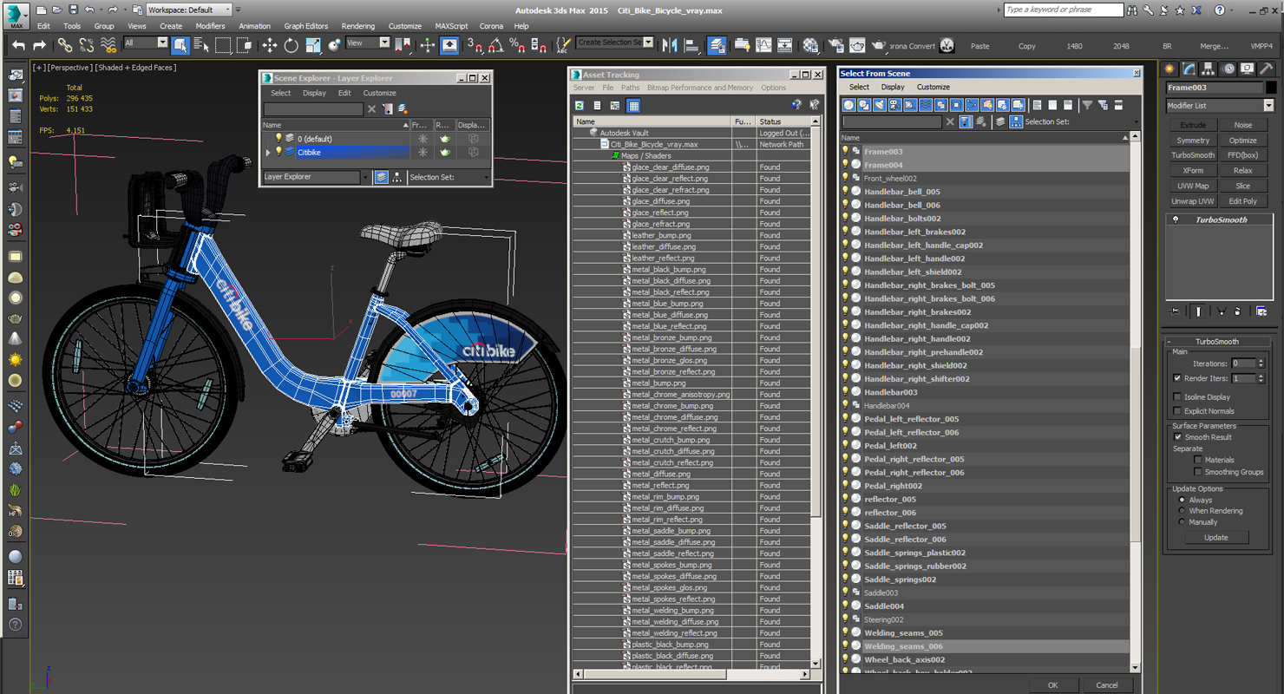The image size is (1284, 694).
Task: Open the Modifier List dropdown
Action: pyautogui.click(x=1220, y=106)
